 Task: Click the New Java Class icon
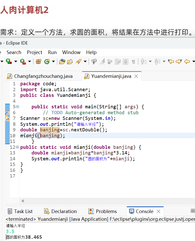click(x=47, y=61)
